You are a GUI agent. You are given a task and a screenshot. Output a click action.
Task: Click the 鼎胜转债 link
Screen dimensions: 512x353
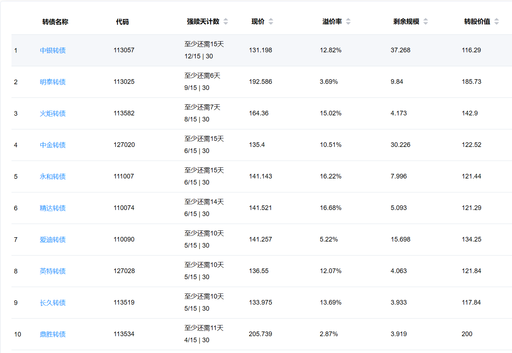click(x=53, y=334)
